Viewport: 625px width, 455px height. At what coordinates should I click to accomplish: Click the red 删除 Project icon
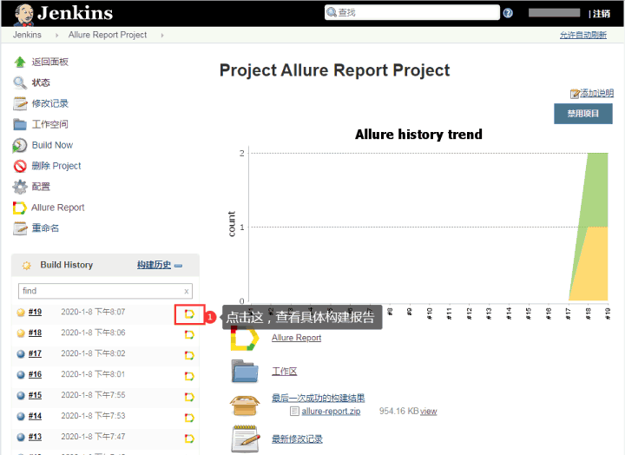pos(20,166)
